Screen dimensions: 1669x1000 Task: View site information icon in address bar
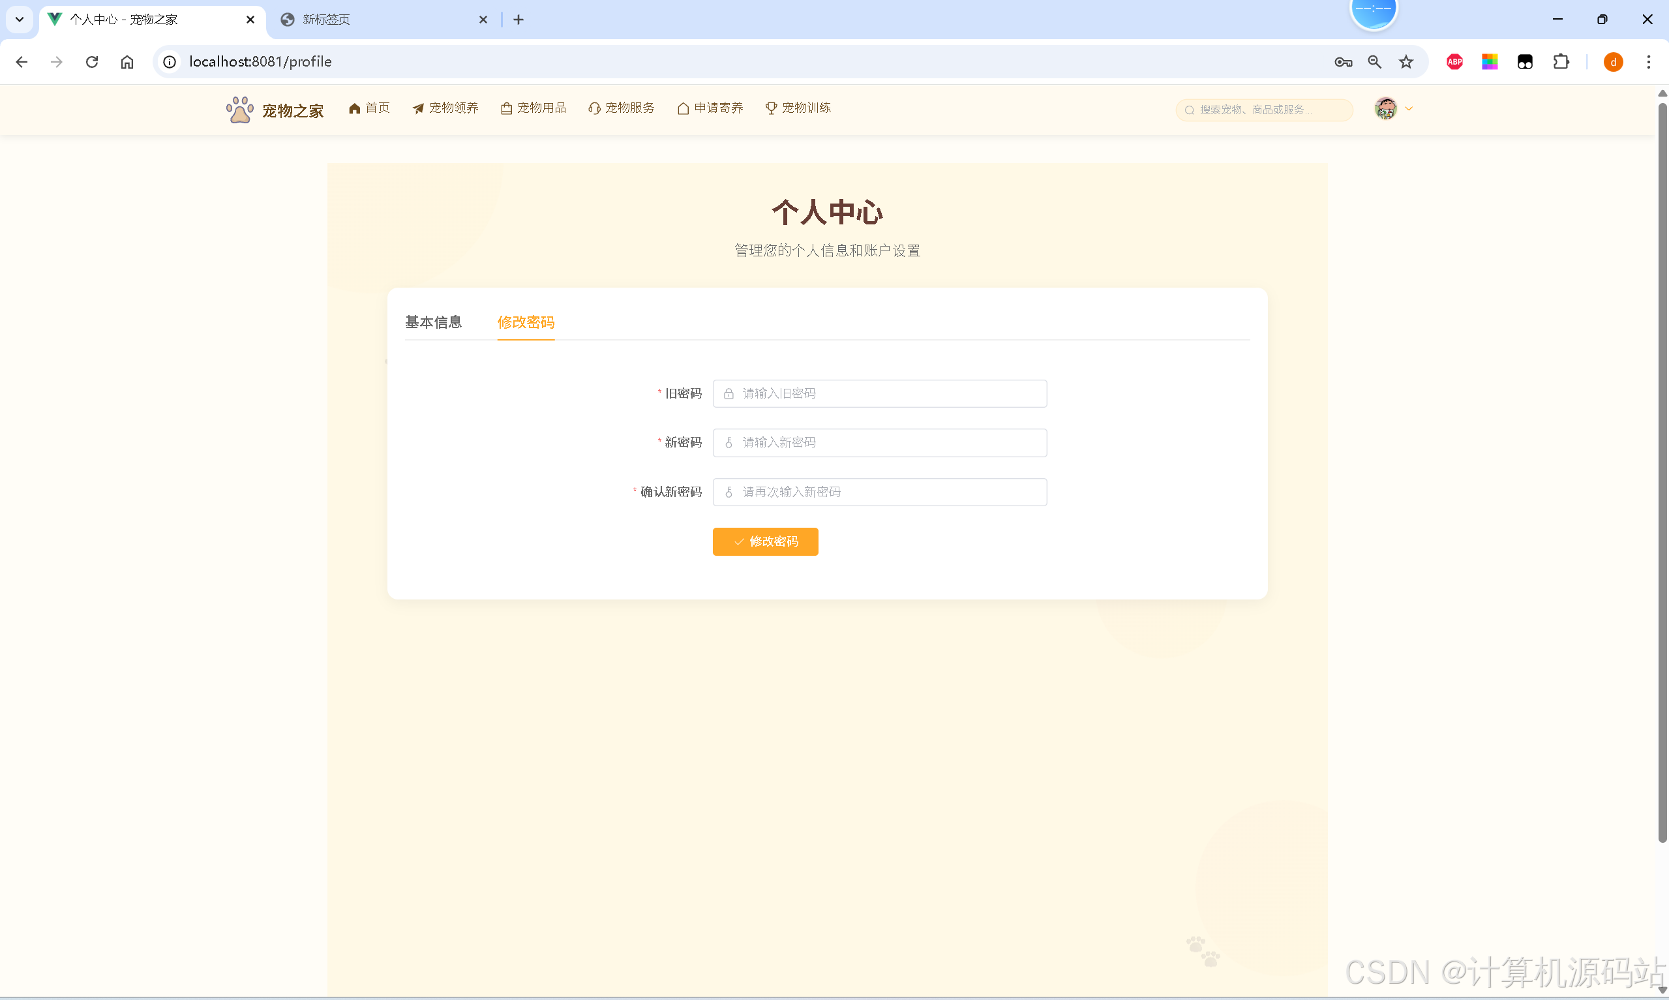(170, 62)
